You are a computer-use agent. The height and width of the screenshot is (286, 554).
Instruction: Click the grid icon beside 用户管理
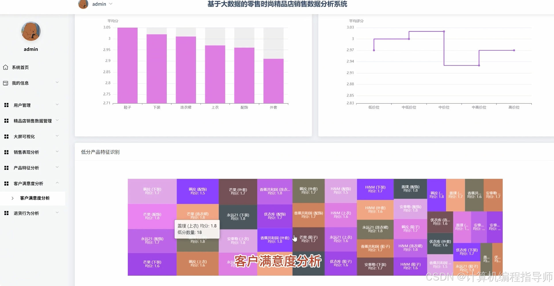pyautogui.click(x=6, y=105)
